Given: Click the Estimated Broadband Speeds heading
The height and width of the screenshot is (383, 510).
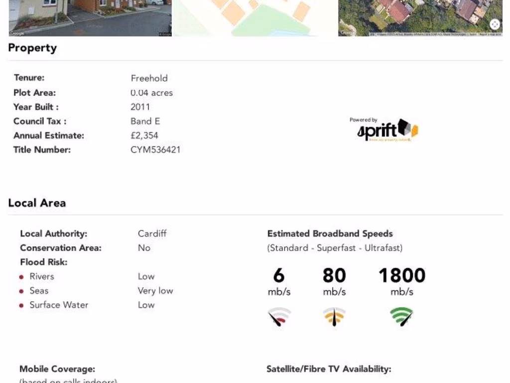Looking at the screenshot, I should click(330, 233).
